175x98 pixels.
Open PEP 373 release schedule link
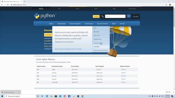tap(123, 82)
